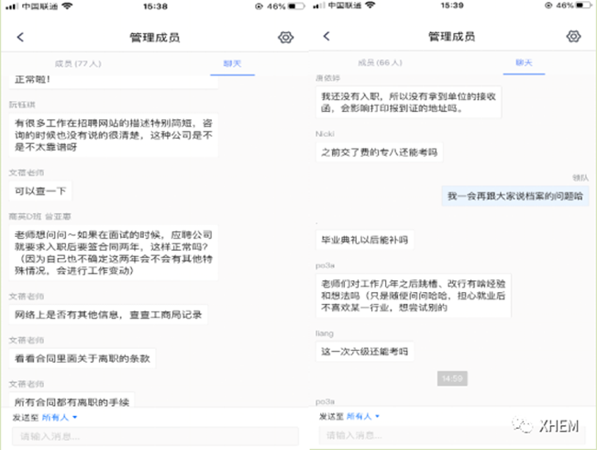597x450 pixels.
Task: Switch to 成员 (77人) tab
Action: point(79,63)
